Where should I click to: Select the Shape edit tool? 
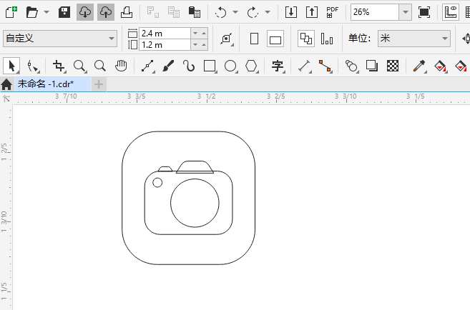coord(32,66)
